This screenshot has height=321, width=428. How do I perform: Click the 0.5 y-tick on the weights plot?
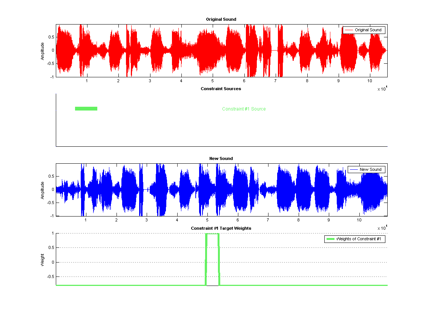point(51,248)
